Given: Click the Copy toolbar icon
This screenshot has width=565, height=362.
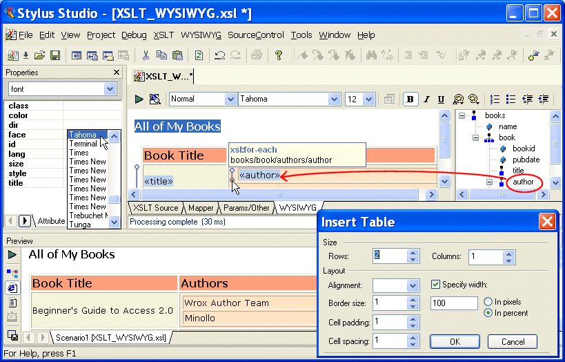Looking at the screenshot, I should point(161,55).
